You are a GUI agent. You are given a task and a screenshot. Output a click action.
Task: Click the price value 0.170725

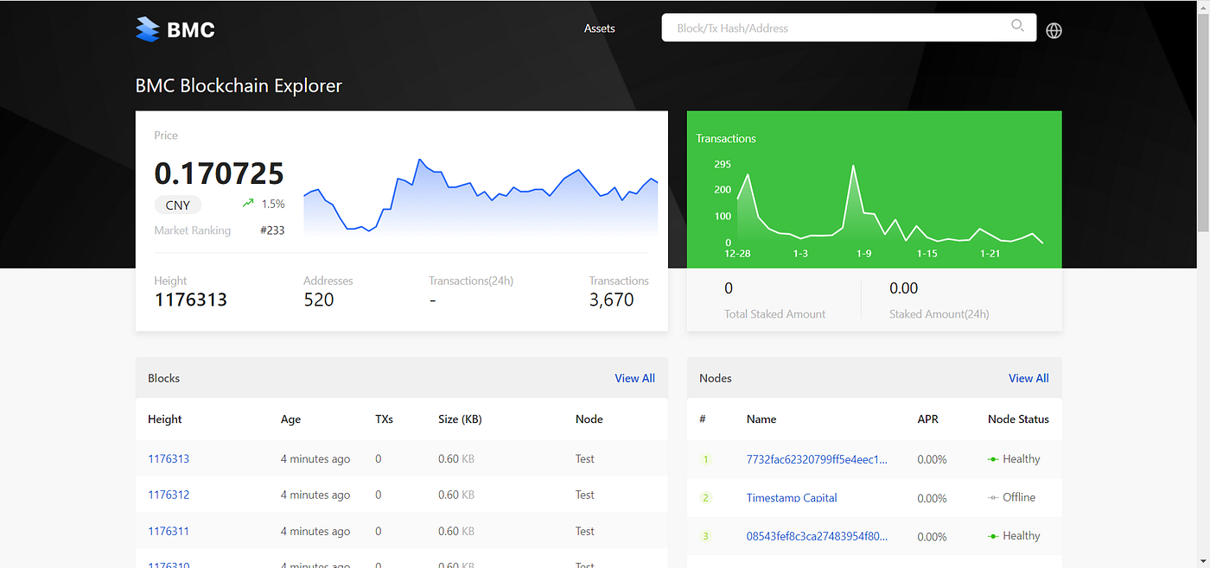coord(220,174)
